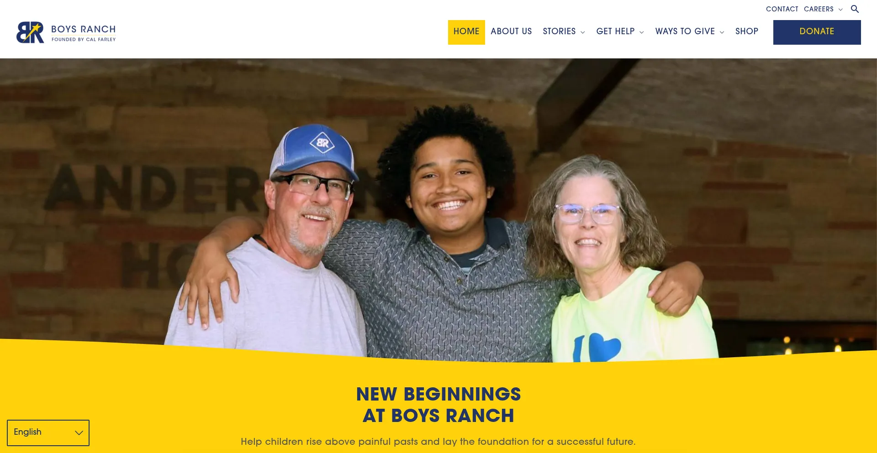
Task: Open the Ways to Give menu
Action: tap(685, 31)
